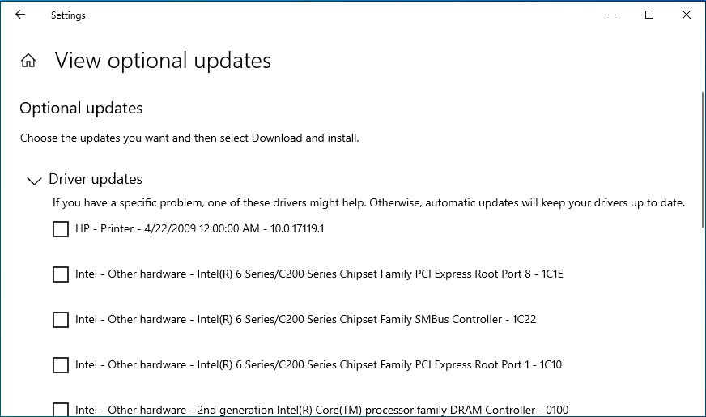The width and height of the screenshot is (706, 417).
Task: Click the Settings title in the title bar
Action: (68, 15)
